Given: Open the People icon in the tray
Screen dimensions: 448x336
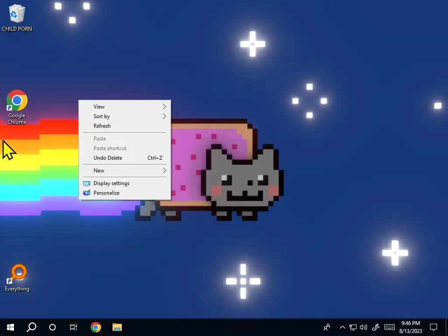Looking at the screenshot, I should pyautogui.click(x=327, y=327).
